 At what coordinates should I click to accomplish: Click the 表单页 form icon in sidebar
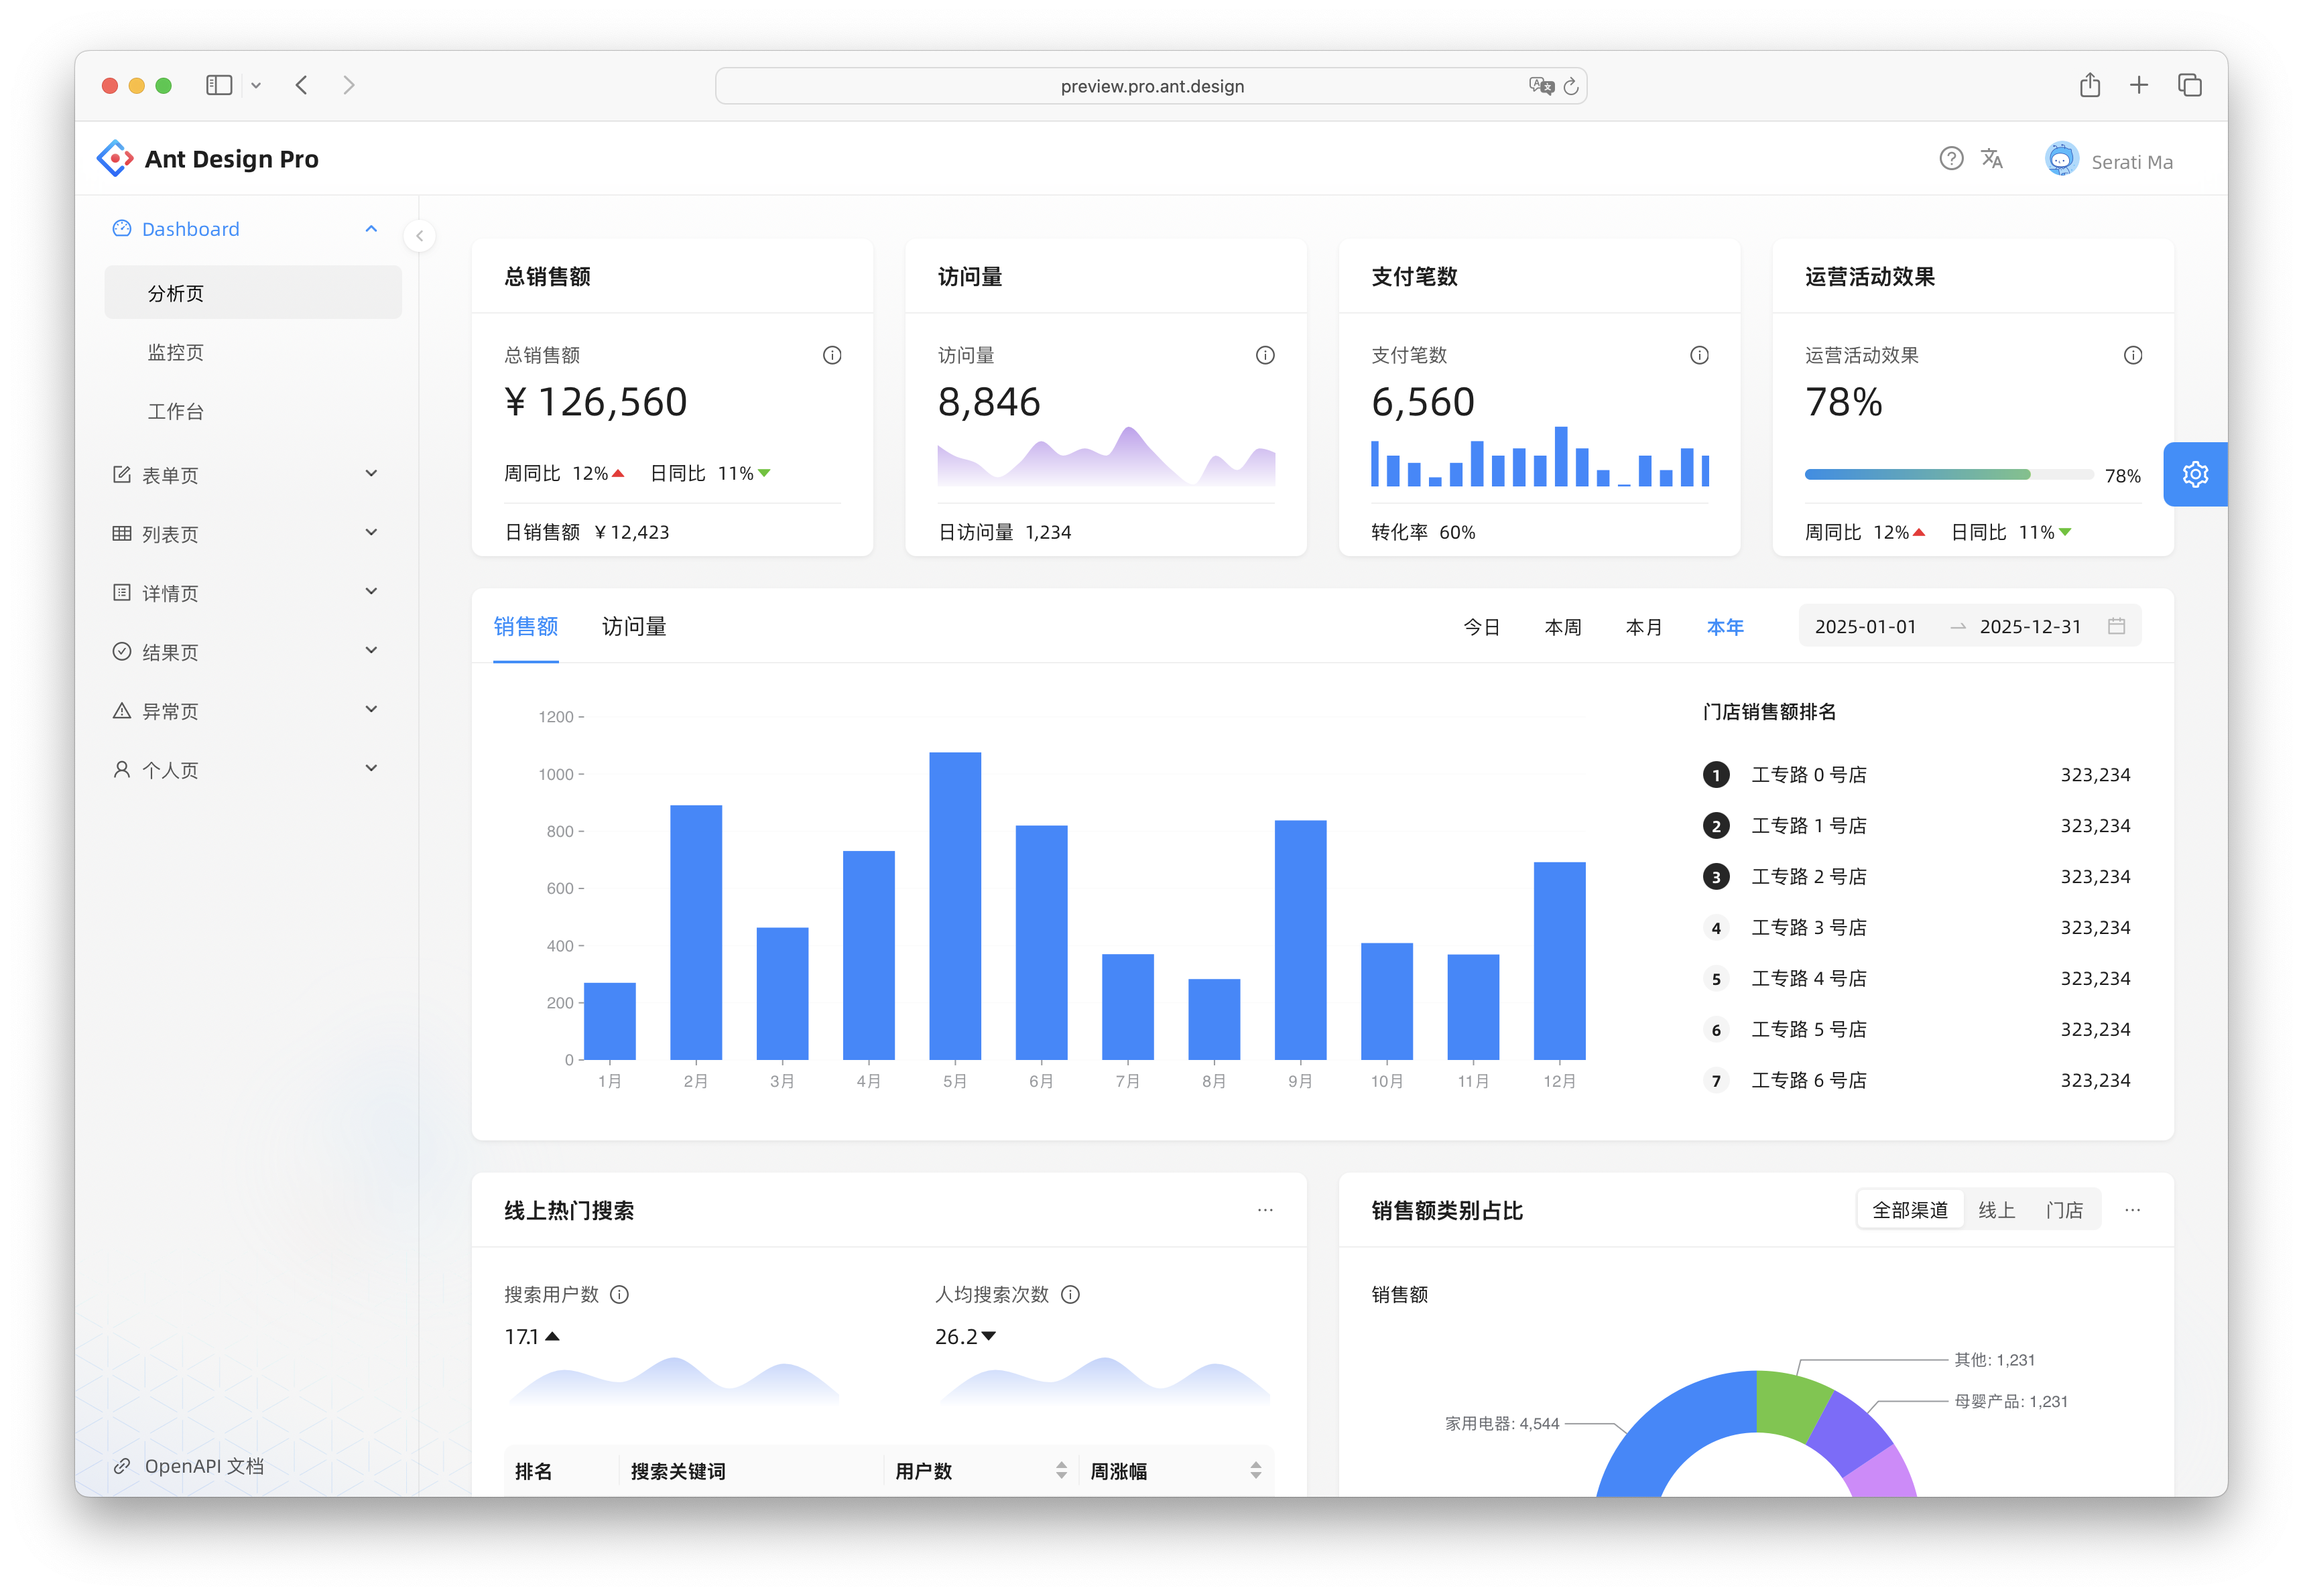[121, 474]
